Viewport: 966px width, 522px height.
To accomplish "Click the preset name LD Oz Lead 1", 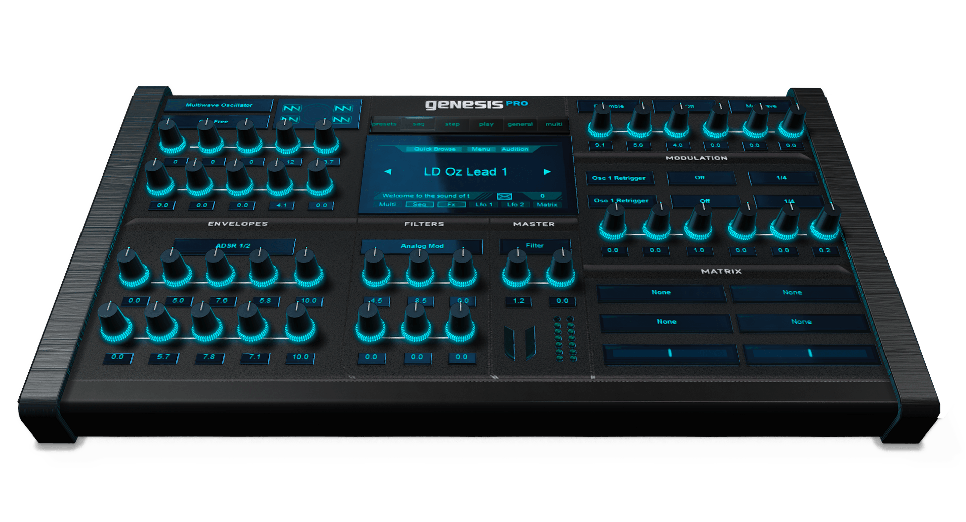I will point(465,171).
